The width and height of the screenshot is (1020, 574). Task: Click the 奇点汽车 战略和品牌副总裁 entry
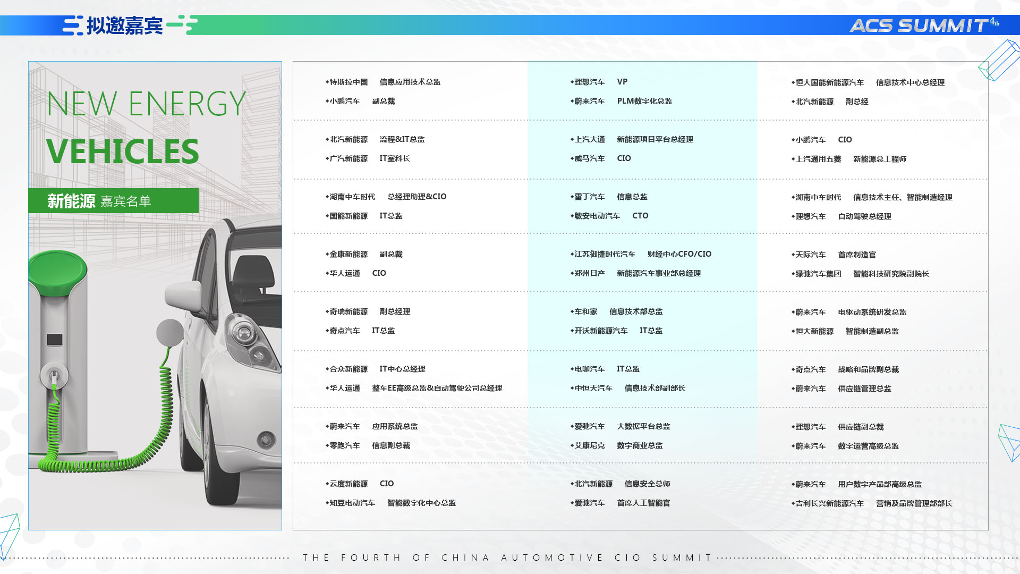click(x=845, y=369)
